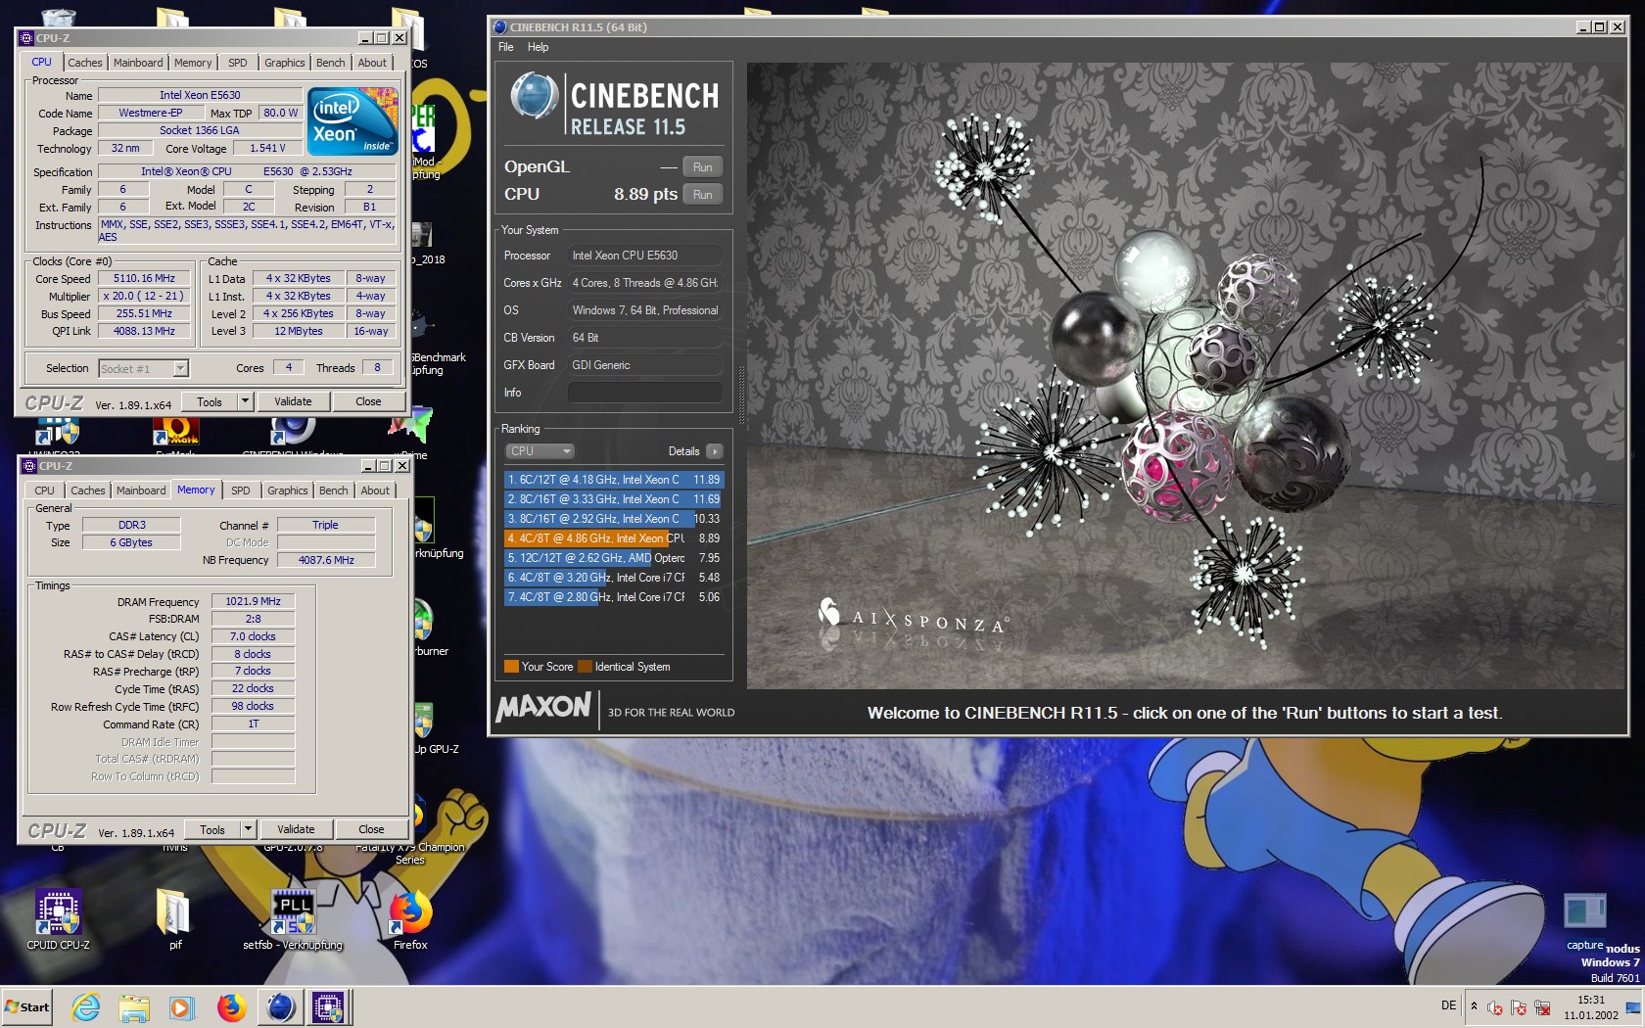Click Close button in Memory CPU-Z window
Image resolution: width=1645 pixels, height=1028 pixels.
point(371,830)
